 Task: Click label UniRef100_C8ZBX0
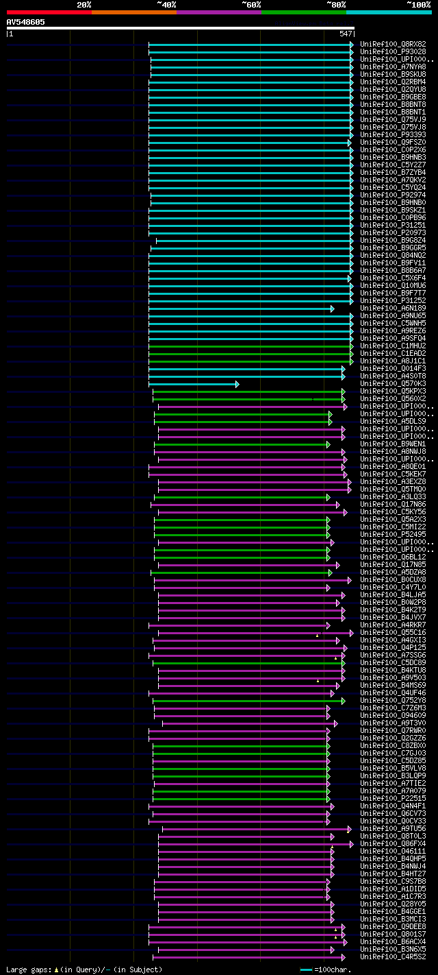click(x=393, y=745)
